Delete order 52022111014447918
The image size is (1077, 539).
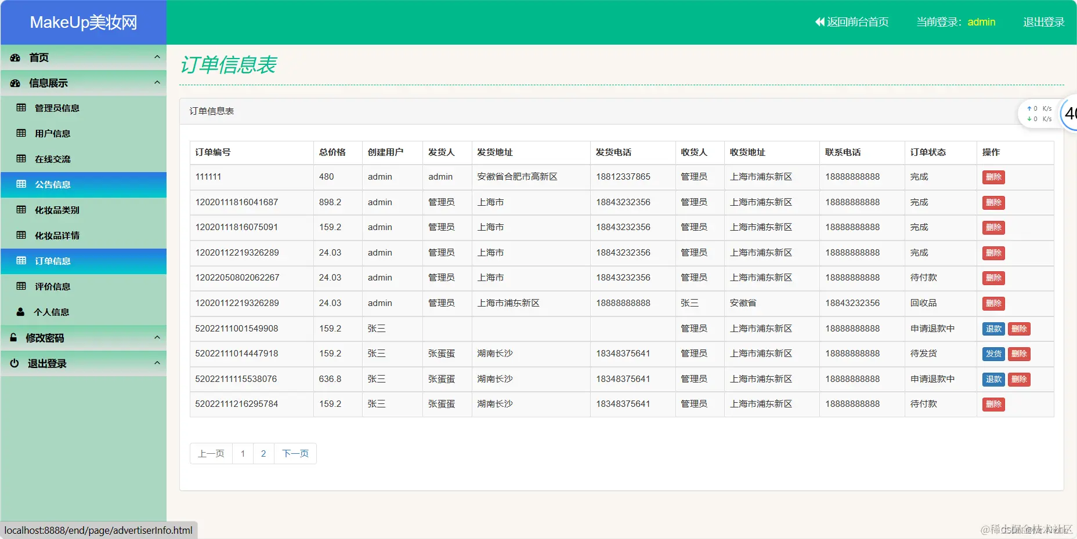(1019, 354)
